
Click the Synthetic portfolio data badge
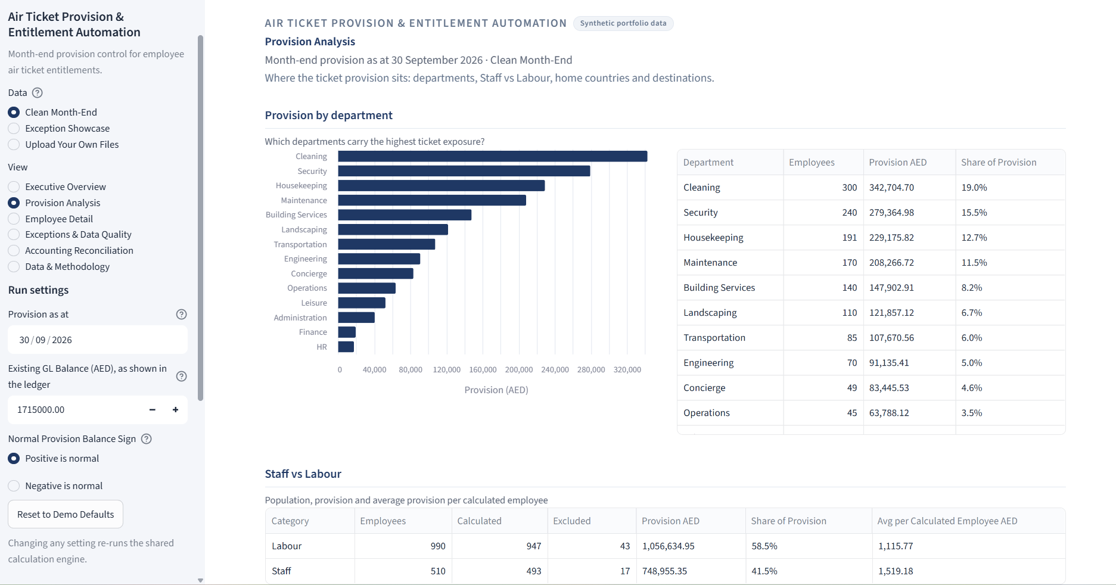[623, 23]
